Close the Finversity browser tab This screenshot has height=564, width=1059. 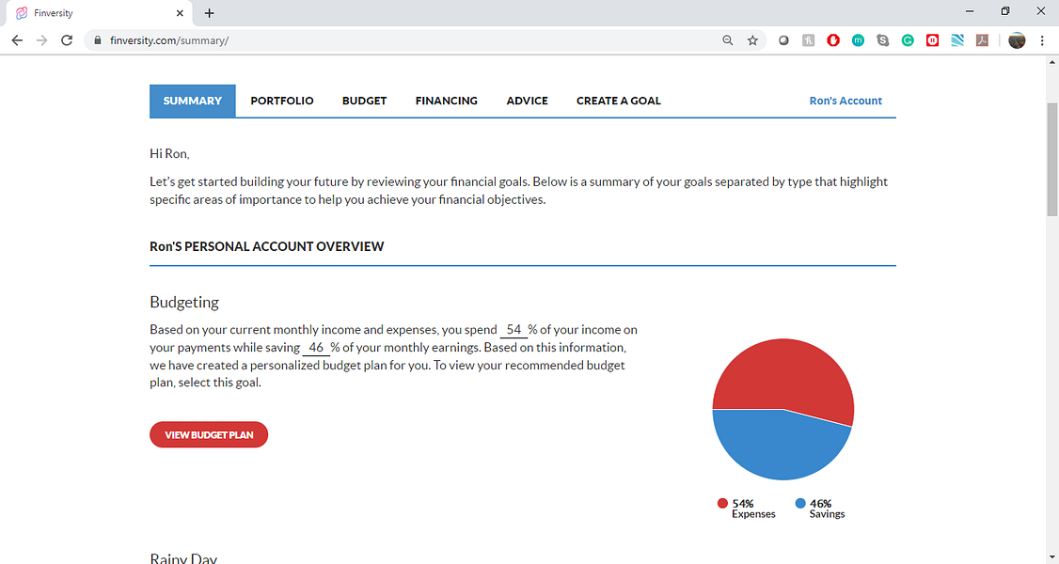pos(180,13)
